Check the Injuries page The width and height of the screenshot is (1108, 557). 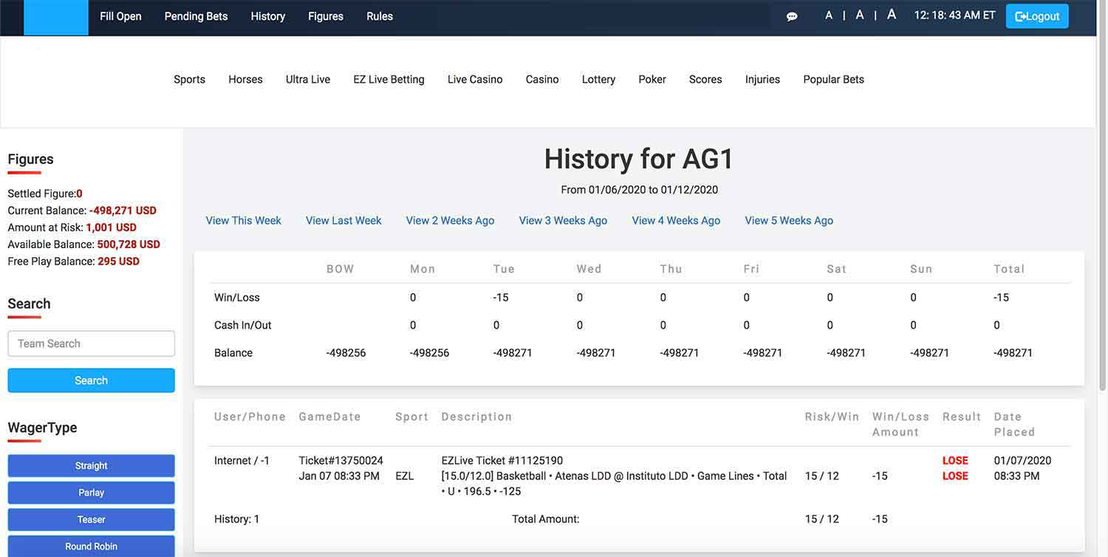click(x=762, y=79)
